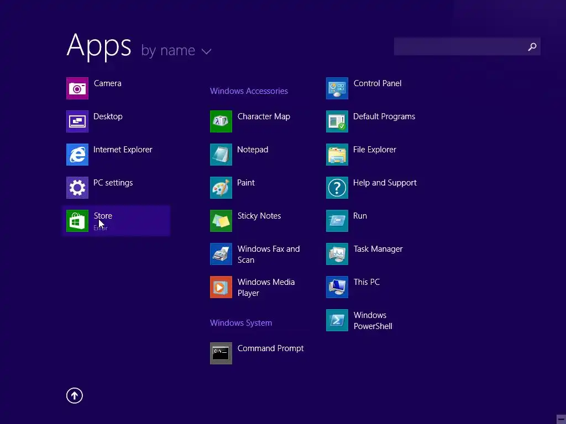
Task: Click the minus zoom button in corner
Action: (561, 418)
